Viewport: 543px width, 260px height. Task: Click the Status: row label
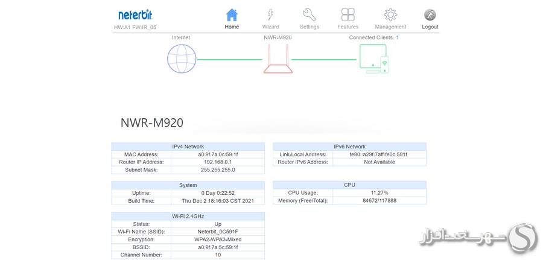click(141, 224)
